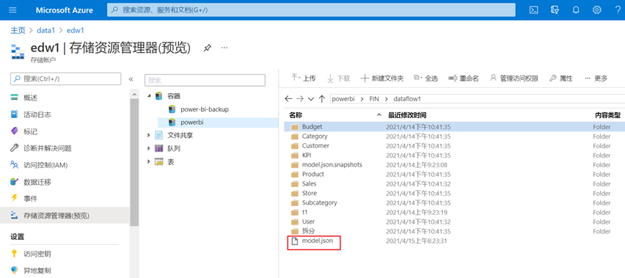Open the Azure portal hamburger menu
Image resolution: width=625 pixels, height=278 pixels.
[12, 10]
